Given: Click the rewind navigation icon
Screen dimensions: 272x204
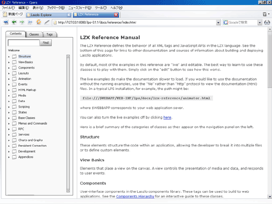Looking at the screenshot, I should click(x=6, y=22).
